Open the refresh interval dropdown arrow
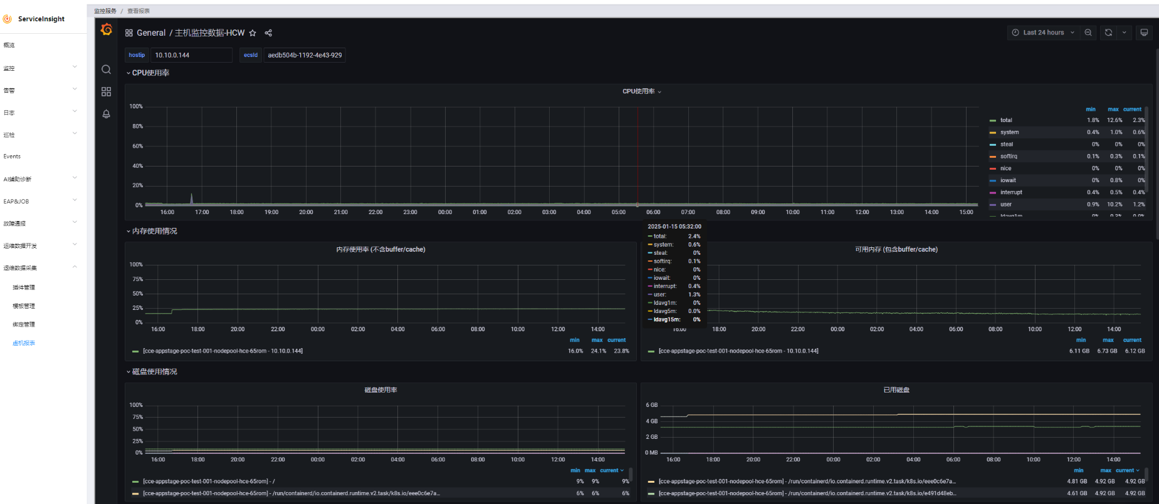Image resolution: width=1159 pixels, height=504 pixels. (1125, 33)
